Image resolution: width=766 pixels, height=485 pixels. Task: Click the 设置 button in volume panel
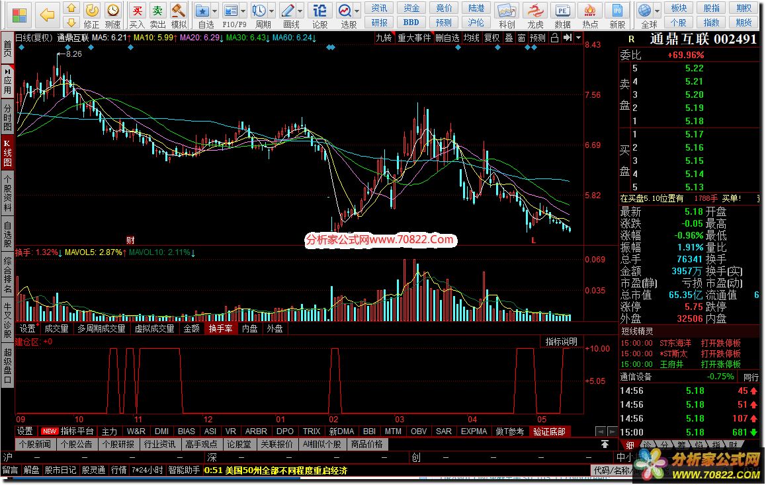pos(28,328)
